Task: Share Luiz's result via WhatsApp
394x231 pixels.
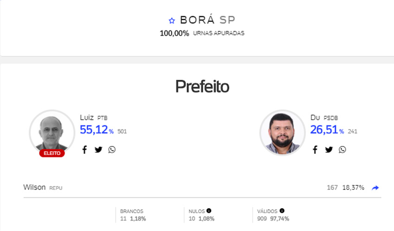Action: tap(112, 149)
